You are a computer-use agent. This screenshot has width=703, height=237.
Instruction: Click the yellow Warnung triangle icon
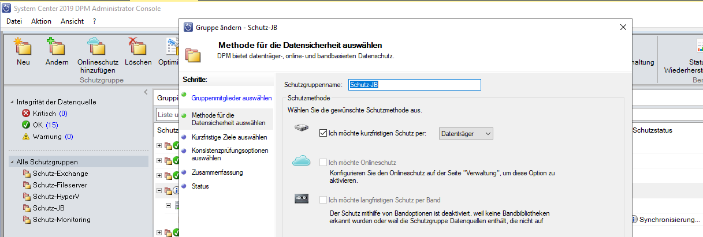tap(26, 137)
